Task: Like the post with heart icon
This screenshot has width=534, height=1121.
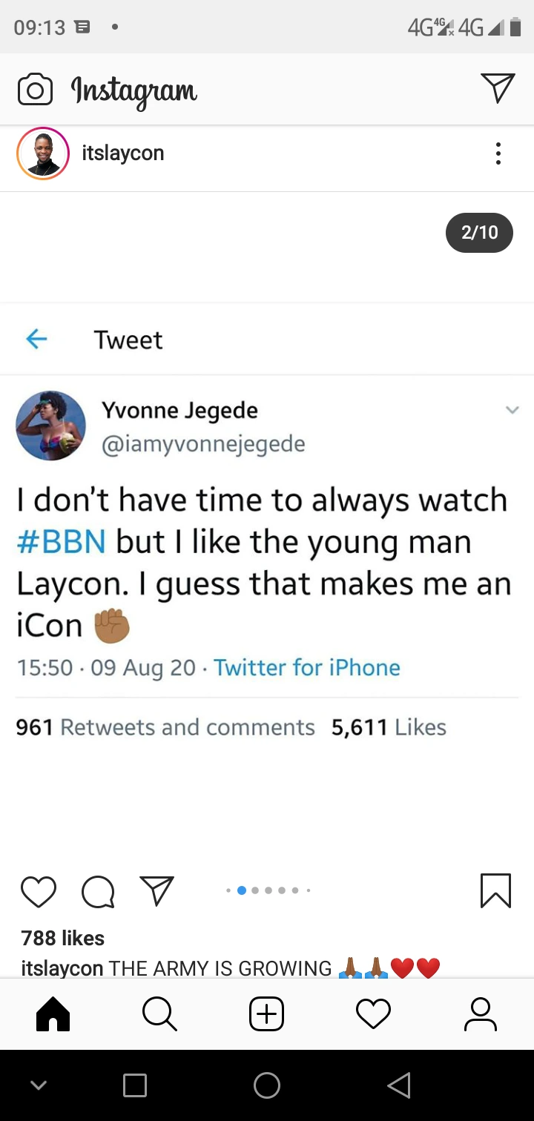Action: click(x=39, y=891)
